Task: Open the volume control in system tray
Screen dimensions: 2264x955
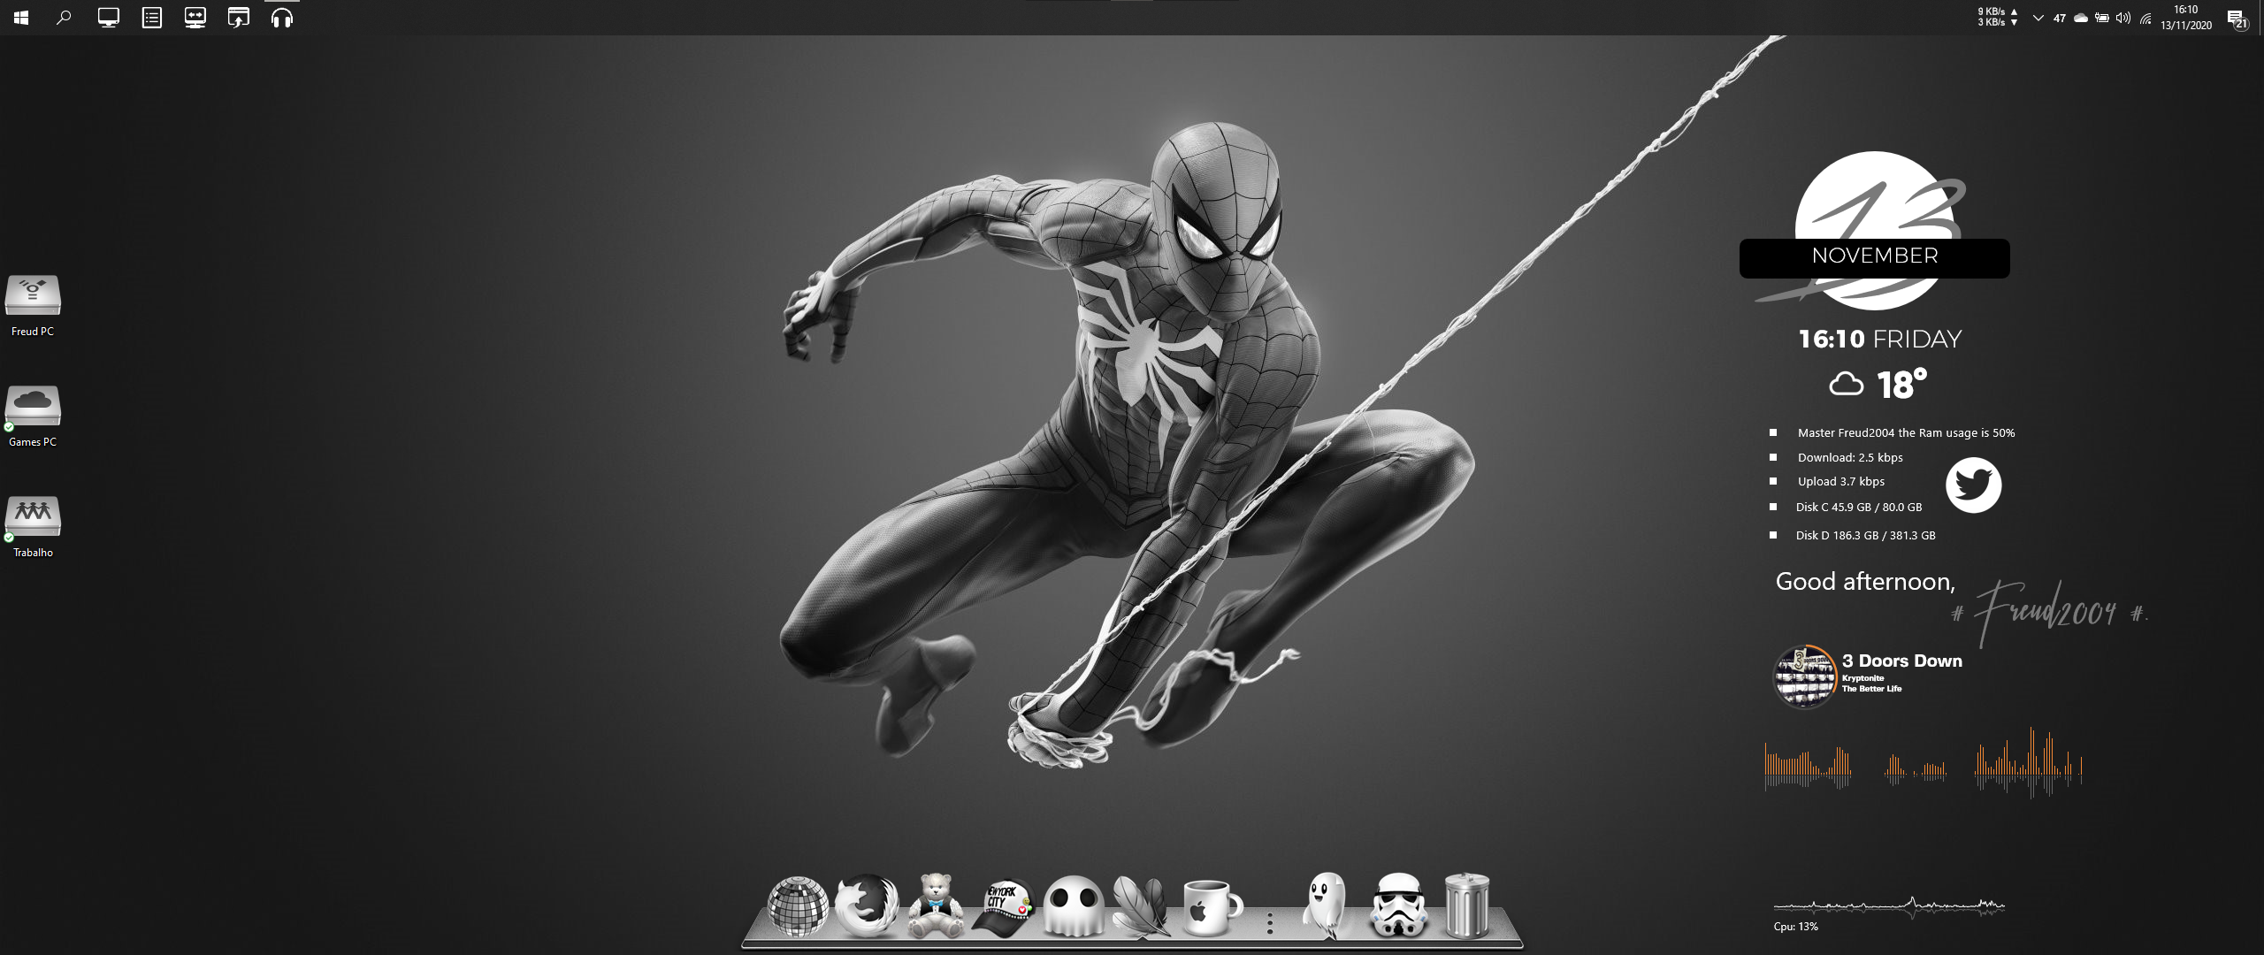Action: click(2122, 18)
